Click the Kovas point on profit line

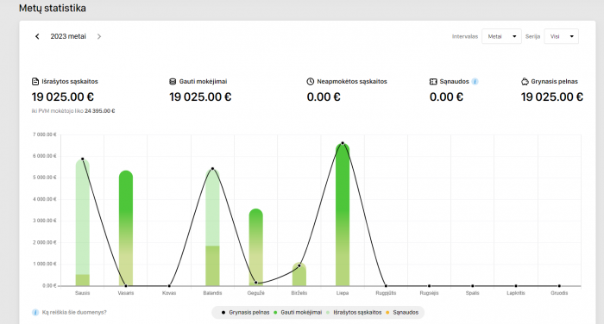tap(169, 286)
